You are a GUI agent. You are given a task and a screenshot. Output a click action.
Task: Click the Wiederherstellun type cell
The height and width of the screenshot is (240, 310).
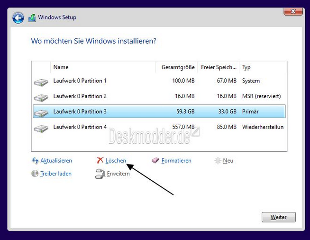pyautogui.click(x=263, y=127)
